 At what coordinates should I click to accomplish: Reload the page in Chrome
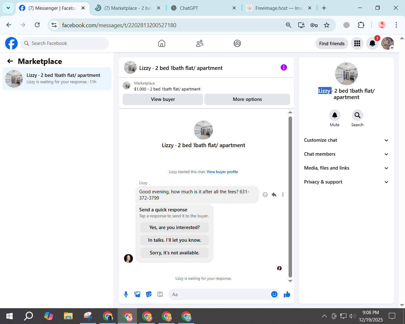[x=37, y=25]
